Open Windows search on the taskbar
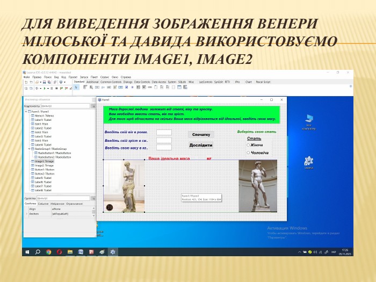The width and height of the screenshot is (376, 282). coord(38,252)
